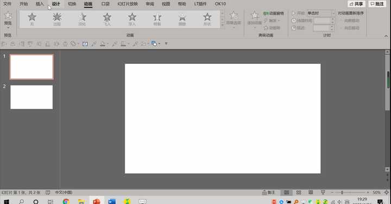Click the text box icon in quick access toolbar
Viewport: 391px width, 204px height.
click(x=85, y=44)
